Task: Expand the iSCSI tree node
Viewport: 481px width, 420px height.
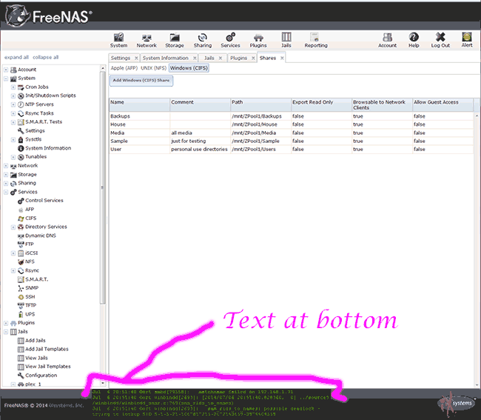Action: click(13, 253)
